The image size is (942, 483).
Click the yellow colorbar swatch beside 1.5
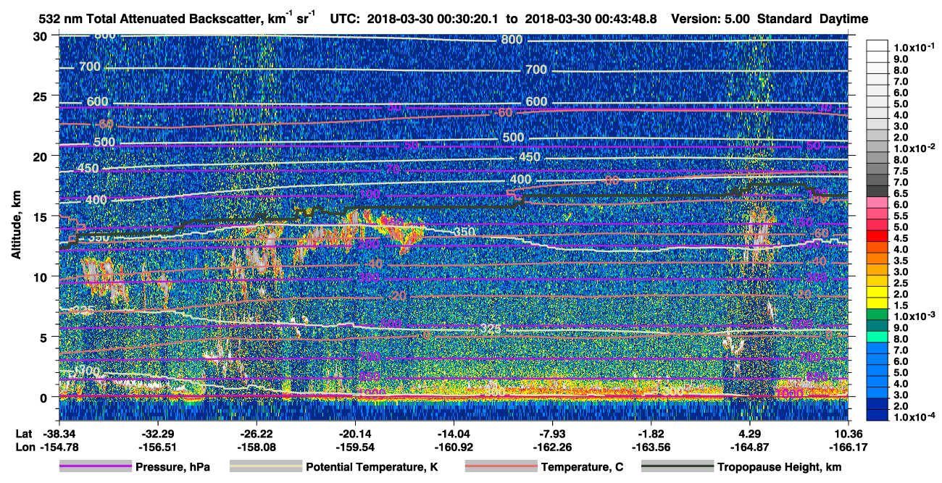[x=878, y=303]
